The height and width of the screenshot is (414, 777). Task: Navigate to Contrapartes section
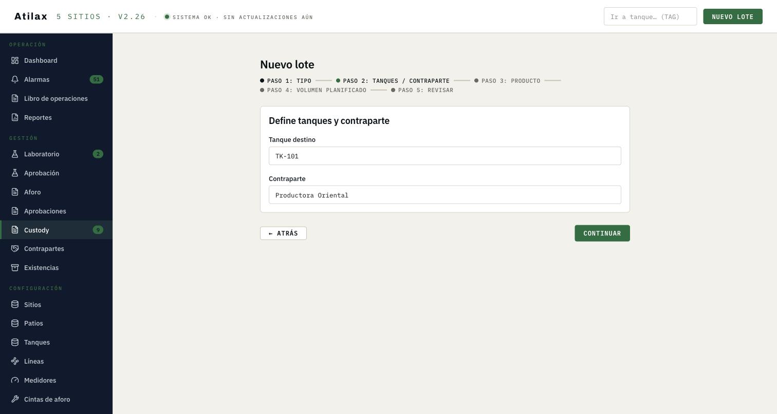point(57,249)
